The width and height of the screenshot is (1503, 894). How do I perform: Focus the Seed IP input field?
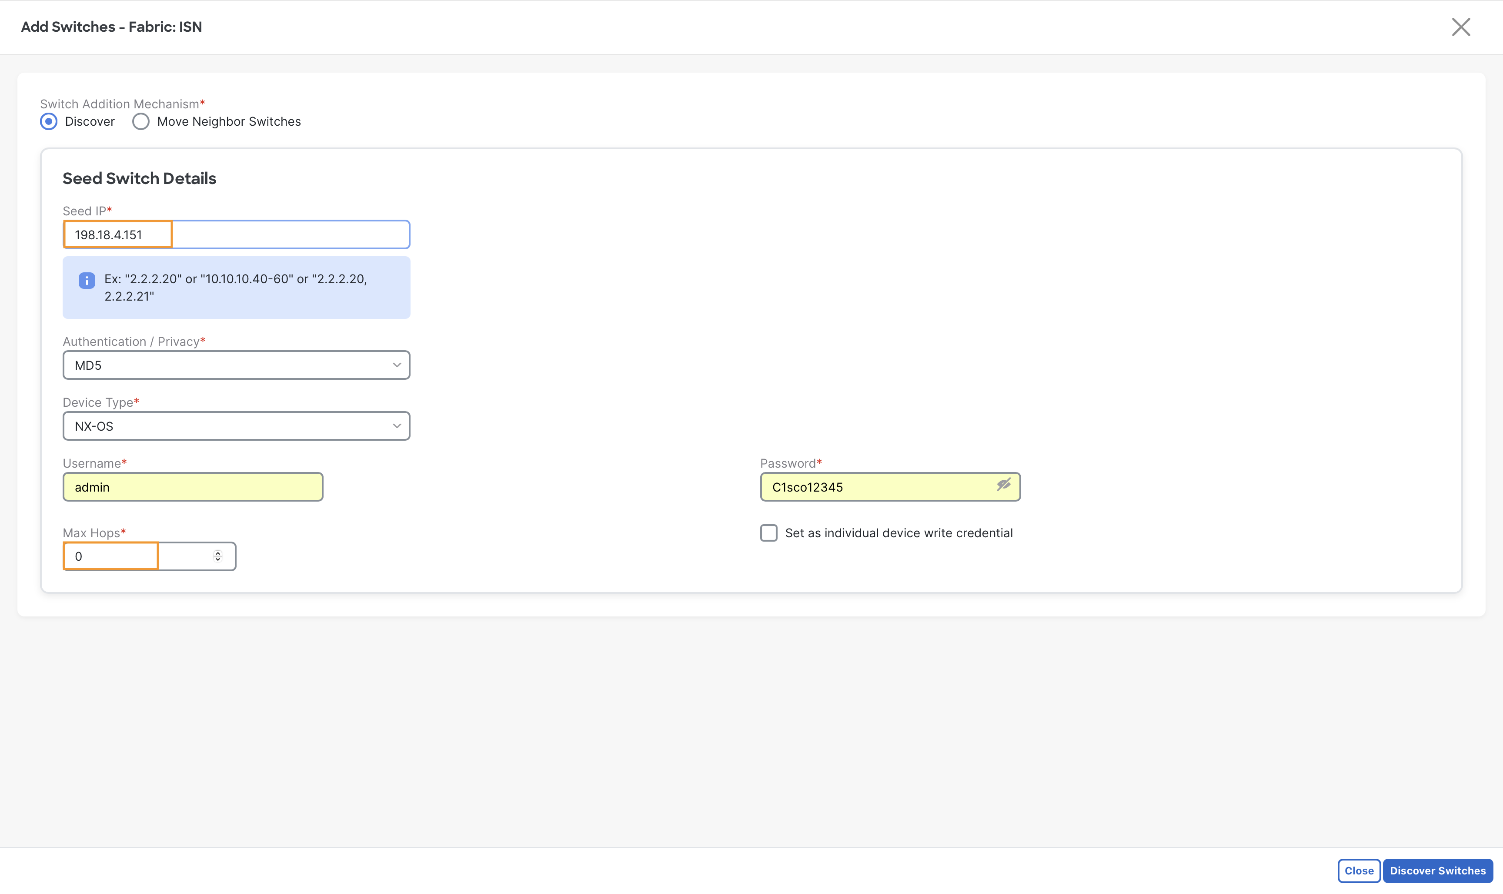pyautogui.click(x=237, y=234)
